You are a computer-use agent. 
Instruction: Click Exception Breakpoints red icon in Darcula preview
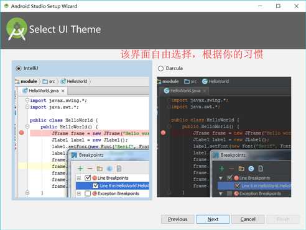(x=236, y=193)
